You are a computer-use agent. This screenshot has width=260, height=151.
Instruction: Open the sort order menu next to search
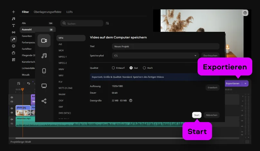107,23
